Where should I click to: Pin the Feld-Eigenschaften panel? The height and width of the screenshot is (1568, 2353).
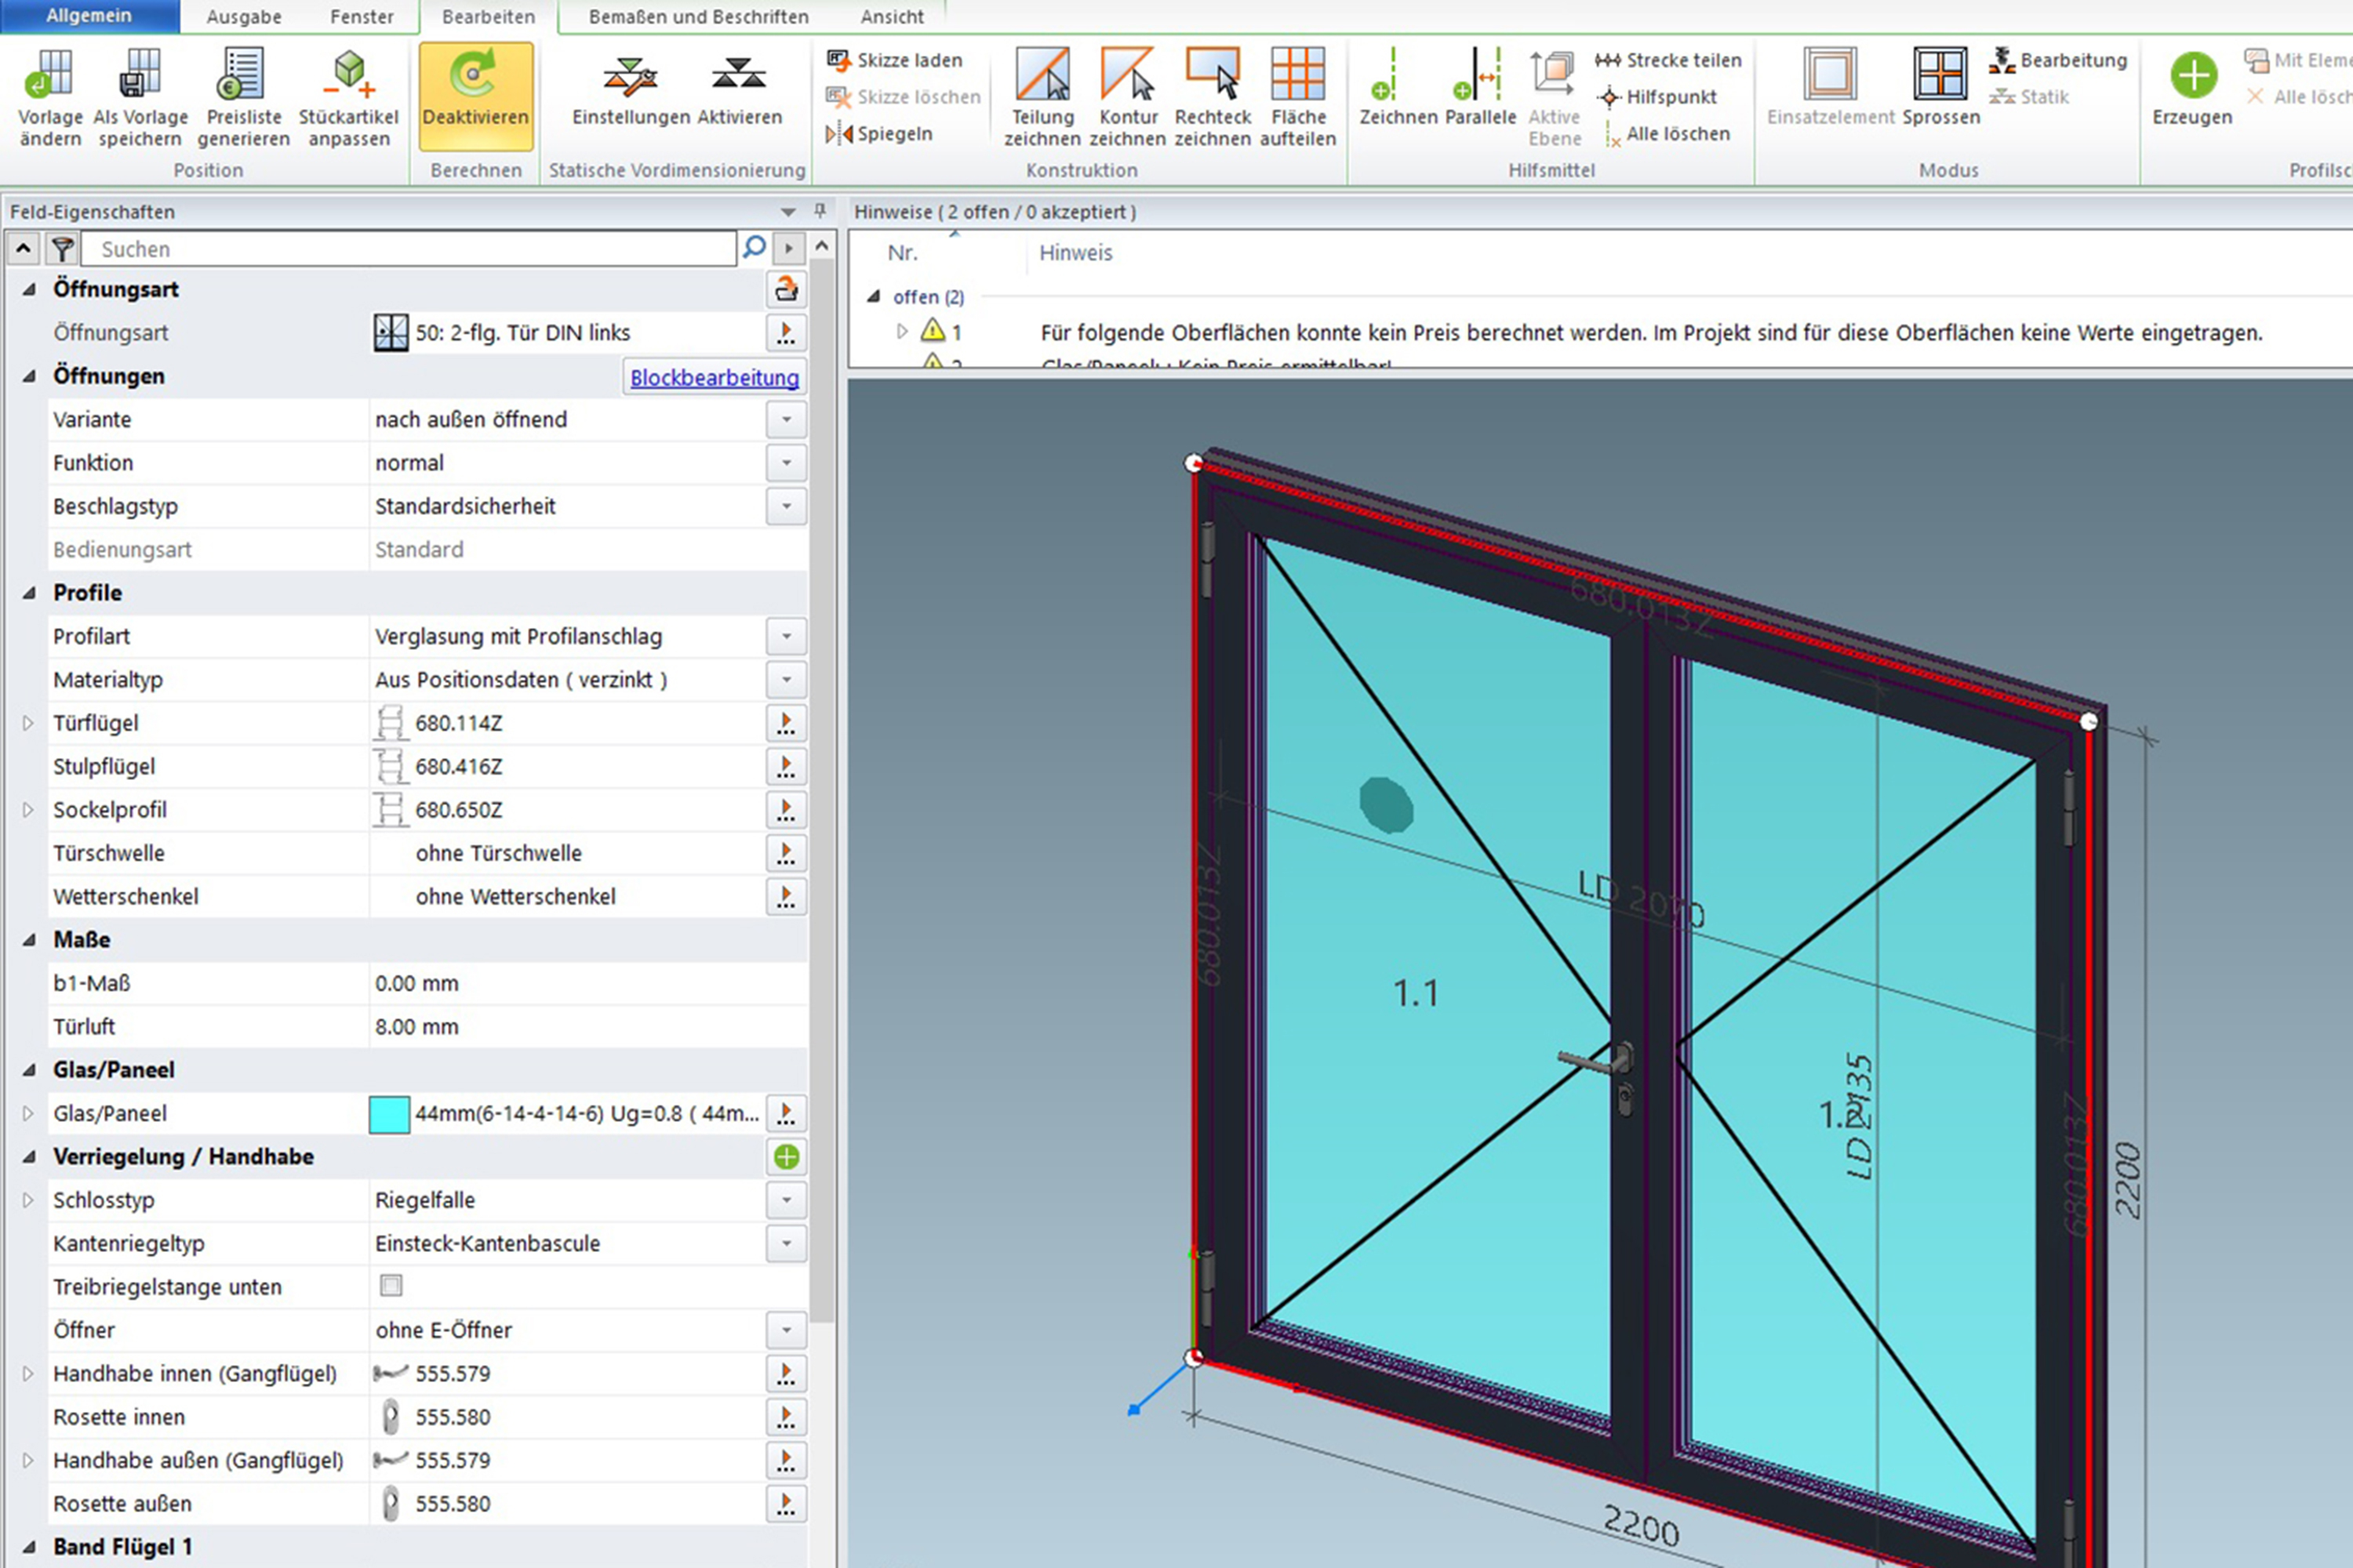coord(820,211)
